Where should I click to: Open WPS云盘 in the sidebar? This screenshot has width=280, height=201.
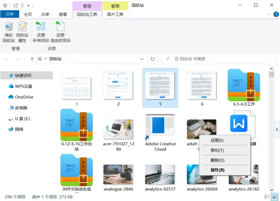coord(24,86)
